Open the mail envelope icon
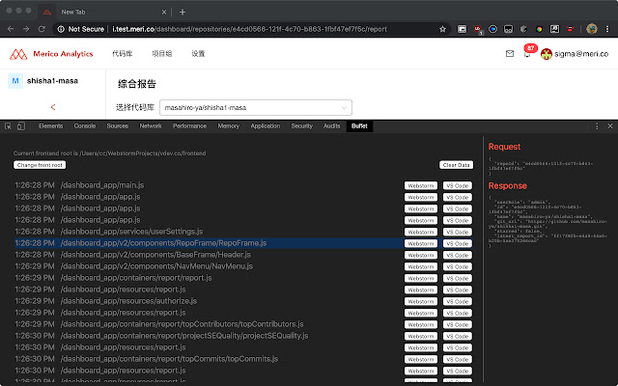618x386 pixels. pyautogui.click(x=510, y=54)
